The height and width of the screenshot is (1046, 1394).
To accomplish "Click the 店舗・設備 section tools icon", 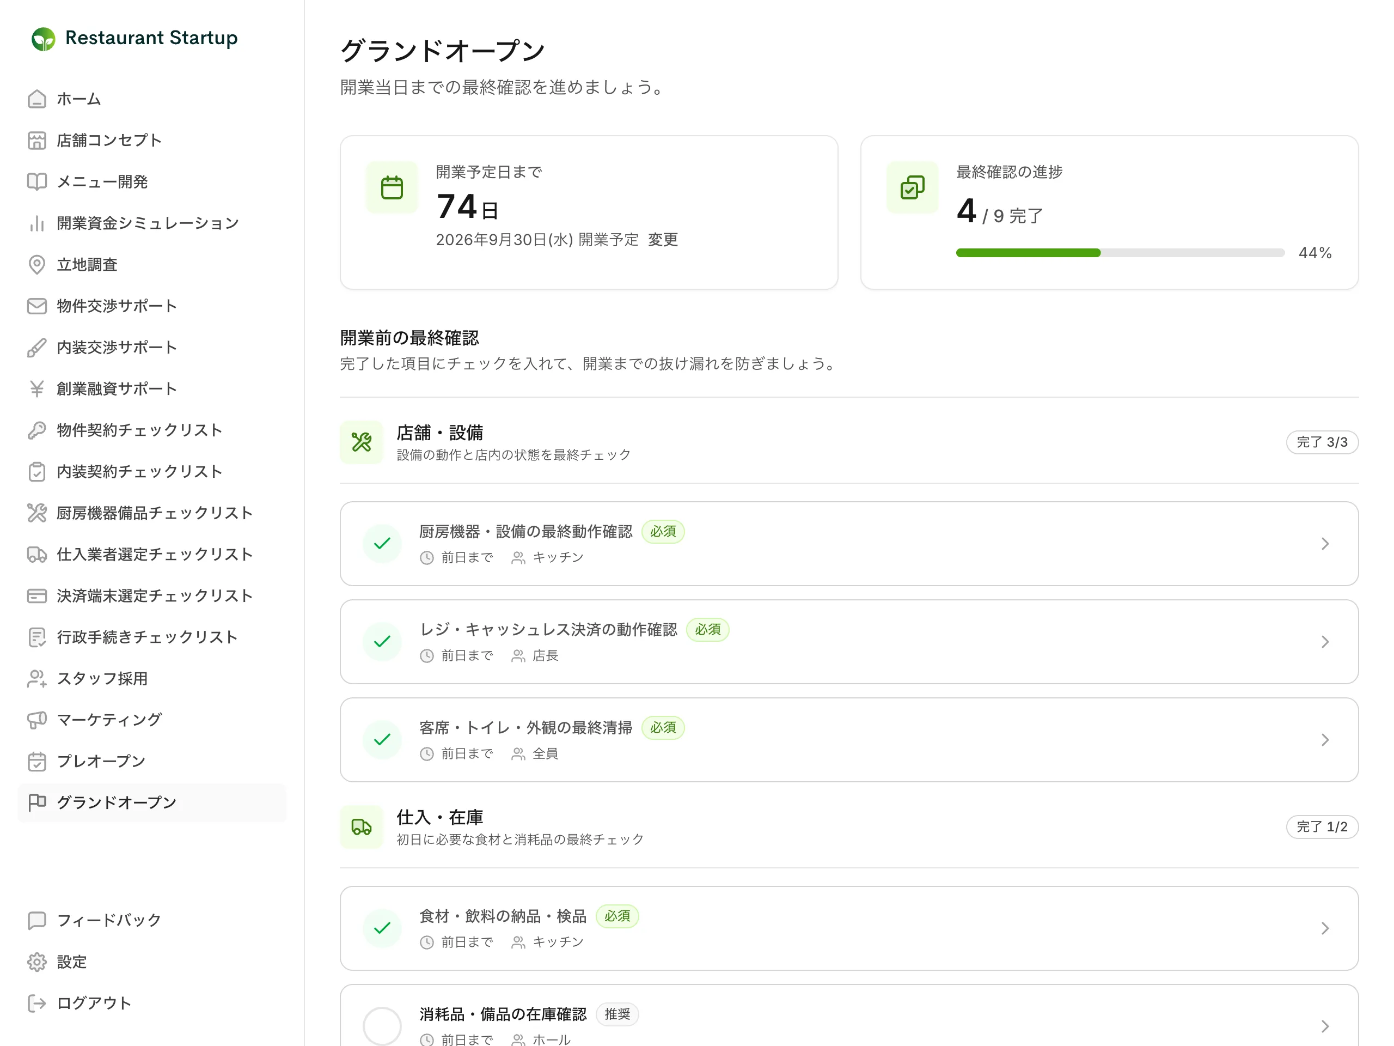I will pyautogui.click(x=361, y=442).
